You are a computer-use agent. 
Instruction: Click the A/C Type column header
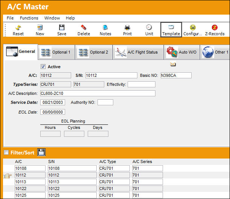[x=108, y=162]
